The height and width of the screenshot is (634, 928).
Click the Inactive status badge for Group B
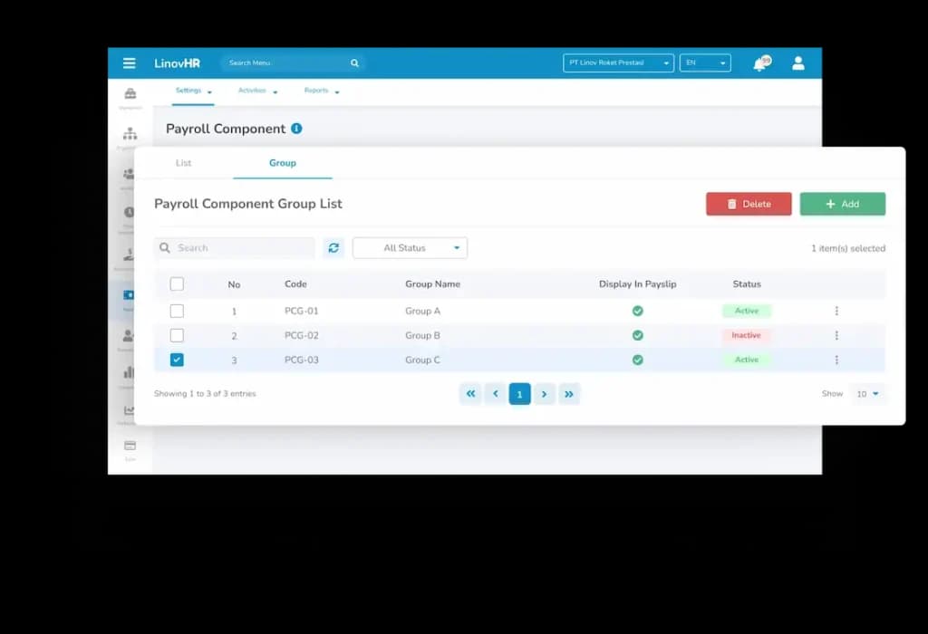pyautogui.click(x=746, y=335)
